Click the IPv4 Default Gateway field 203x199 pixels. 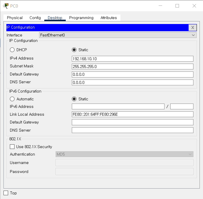pos(133,74)
